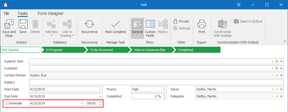This screenshot has height=112, width=288.
Task: Increase the Completed percentage
Action: 164,95
